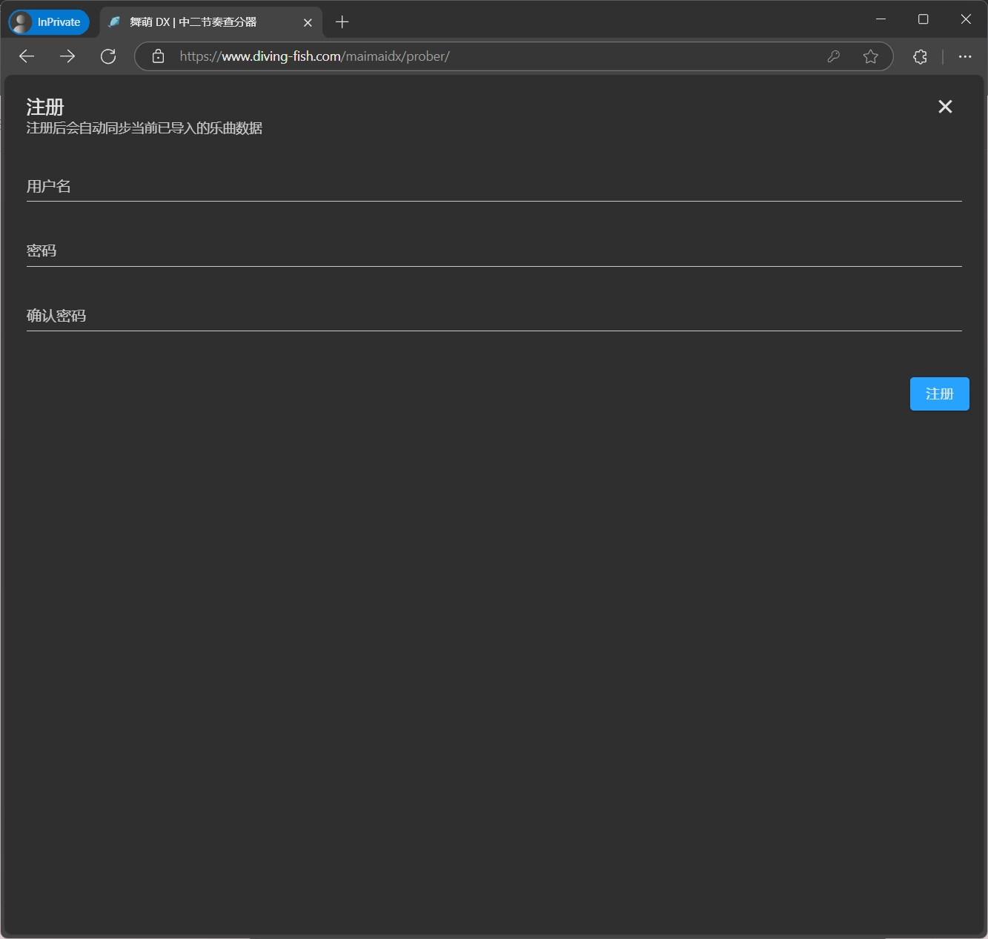
Task: Close the 舞萌 DX browser tab
Action: click(308, 22)
